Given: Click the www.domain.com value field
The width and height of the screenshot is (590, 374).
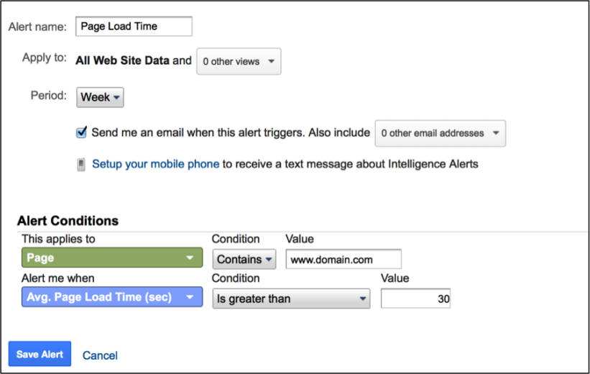Looking at the screenshot, I should (344, 260).
